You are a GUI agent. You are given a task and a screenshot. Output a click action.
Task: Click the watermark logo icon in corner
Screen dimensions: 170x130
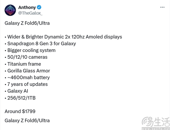point(147,122)
